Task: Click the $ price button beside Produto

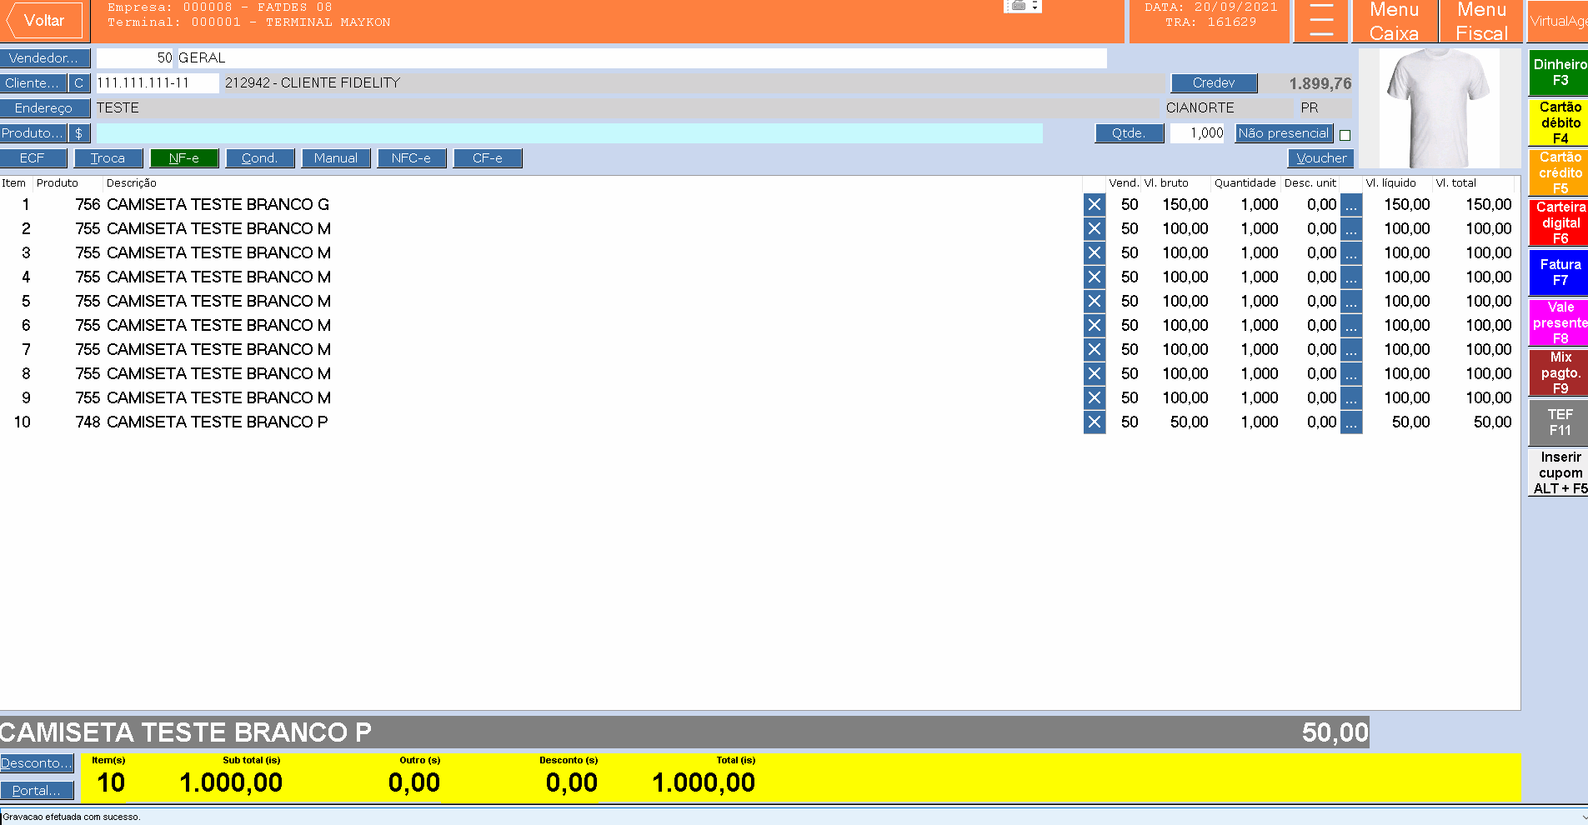Action: (79, 133)
